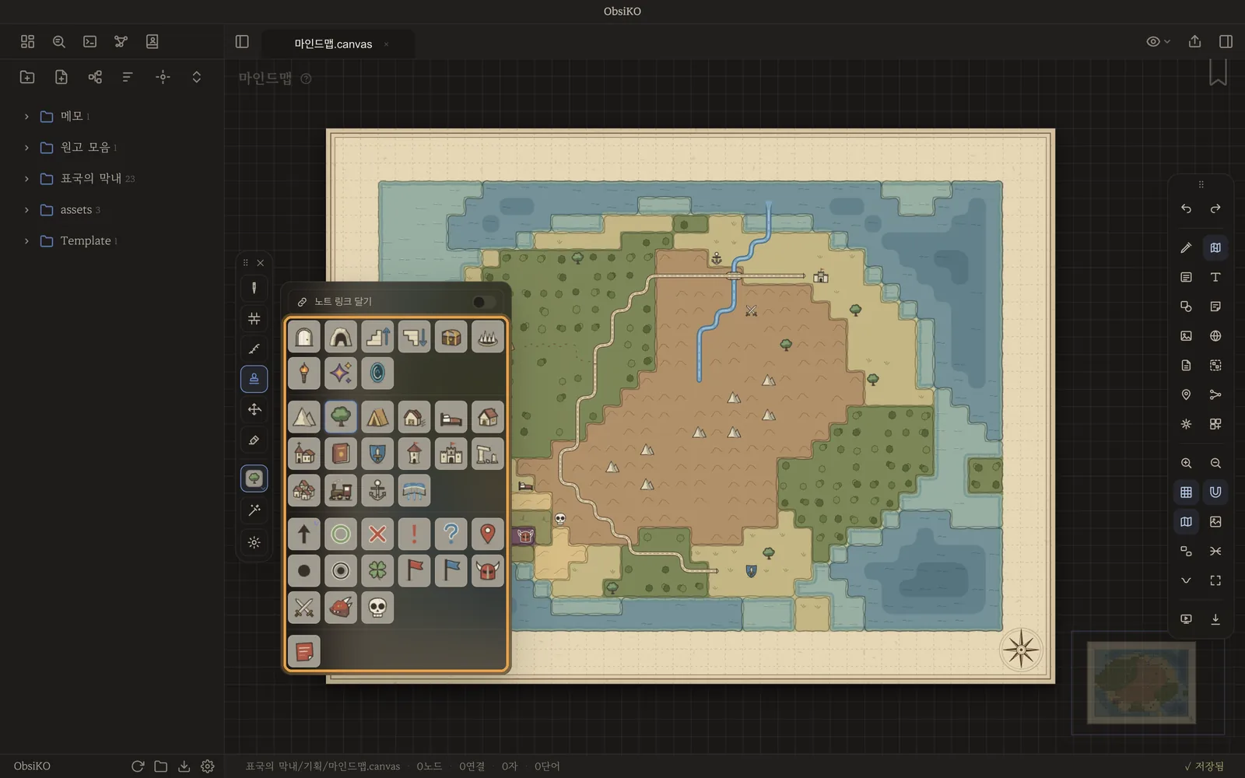This screenshot has width=1245, height=778.
Task: Click the compass rose on the map
Action: [1021, 650]
